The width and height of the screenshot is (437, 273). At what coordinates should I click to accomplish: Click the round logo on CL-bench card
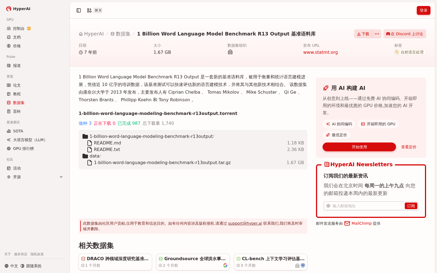(x=303, y=265)
